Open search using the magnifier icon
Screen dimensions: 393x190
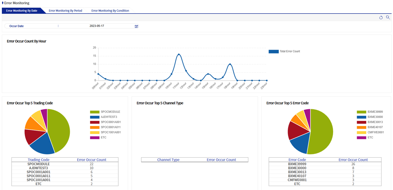(388, 18)
